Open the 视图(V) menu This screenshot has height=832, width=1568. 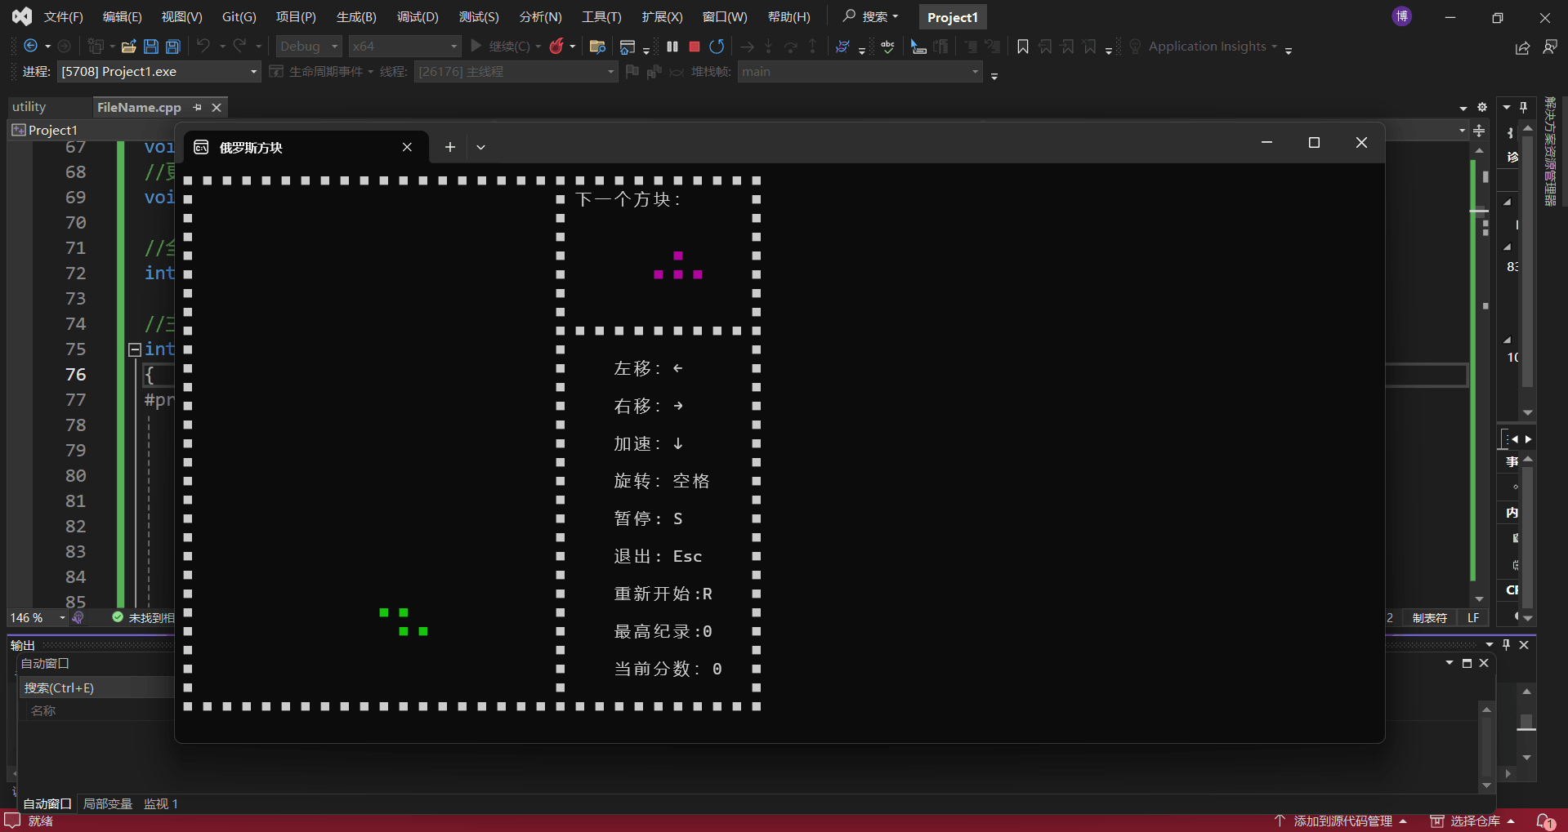coord(181,16)
